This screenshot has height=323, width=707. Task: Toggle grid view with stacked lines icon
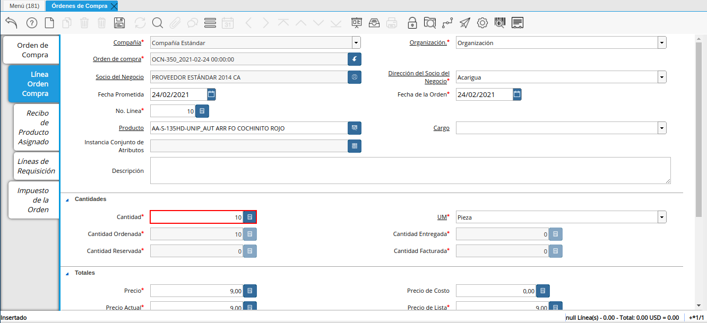[210, 23]
